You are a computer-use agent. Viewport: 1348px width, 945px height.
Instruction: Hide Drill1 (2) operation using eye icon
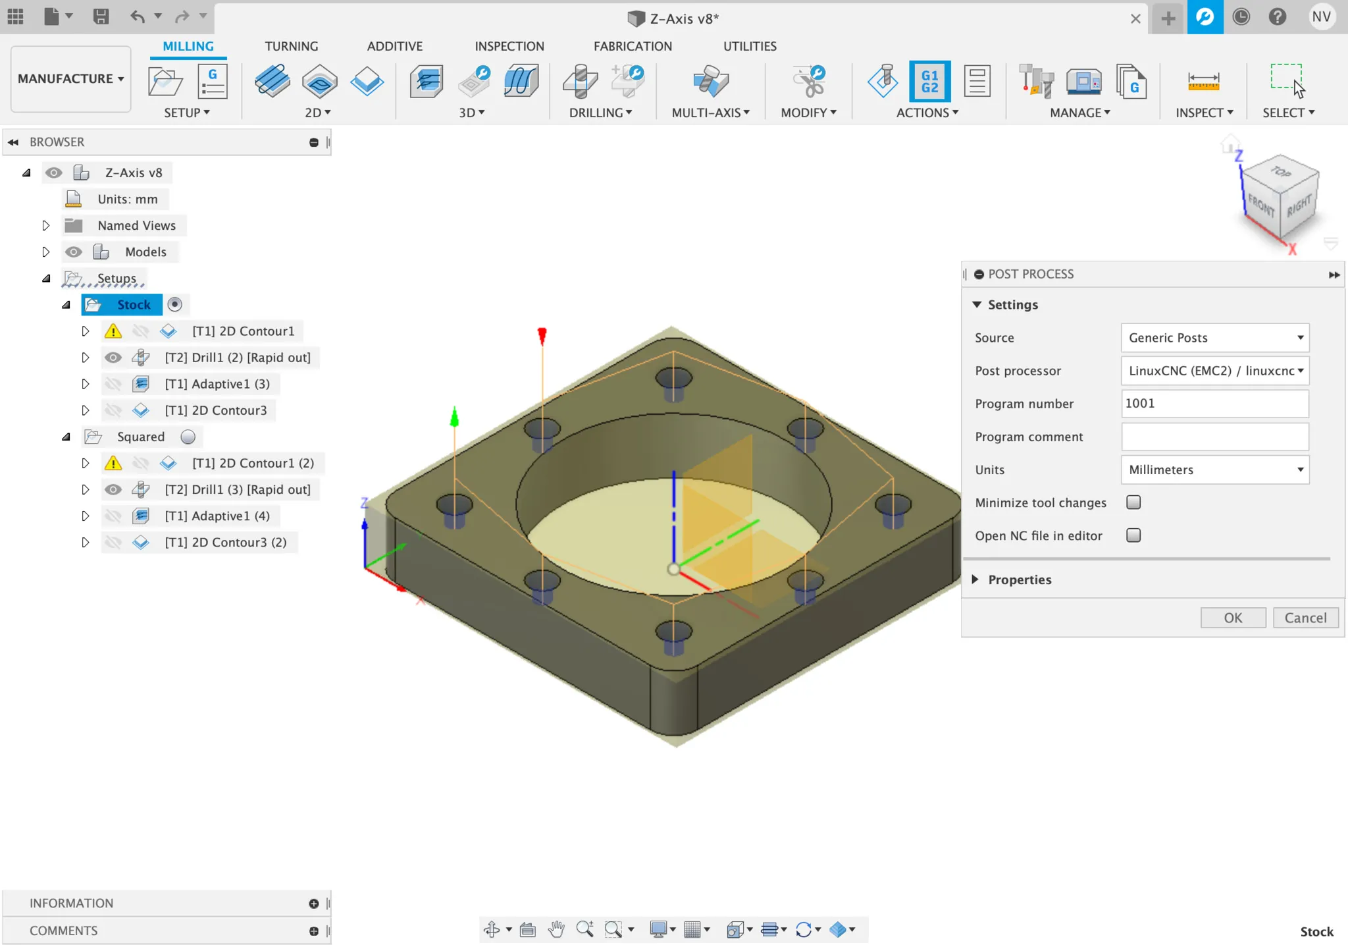(113, 358)
